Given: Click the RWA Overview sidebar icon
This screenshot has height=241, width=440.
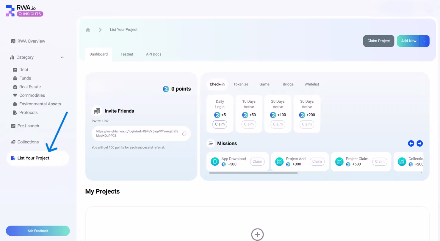Looking at the screenshot, I should click(x=13, y=41).
